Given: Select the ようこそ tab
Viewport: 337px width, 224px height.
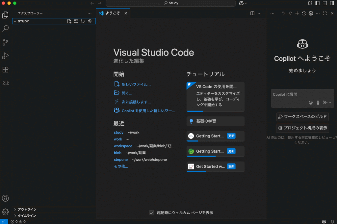Looking at the screenshot, I should click(113, 13).
